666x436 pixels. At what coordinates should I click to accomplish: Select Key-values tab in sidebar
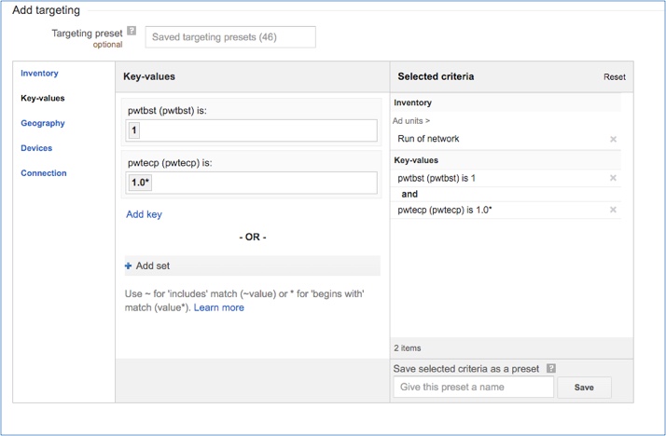point(43,98)
